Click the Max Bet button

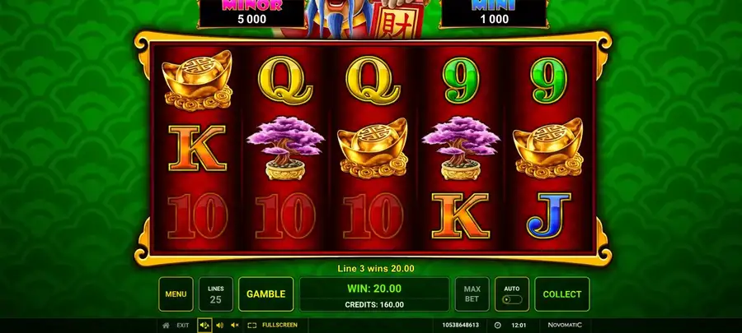[472, 294]
